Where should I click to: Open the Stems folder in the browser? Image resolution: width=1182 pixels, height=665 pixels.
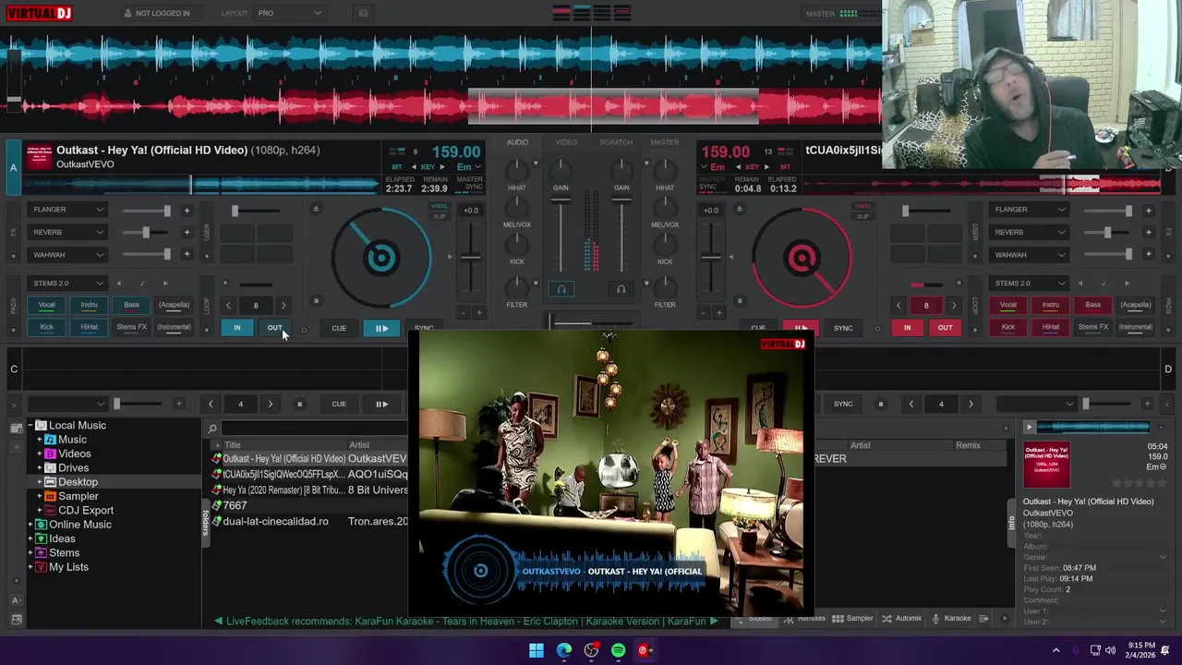pyautogui.click(x=64, y=552)
